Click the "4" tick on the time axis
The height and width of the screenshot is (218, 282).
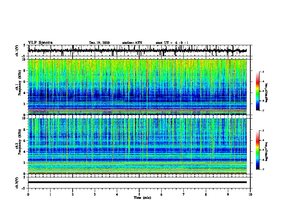(117, 194)
